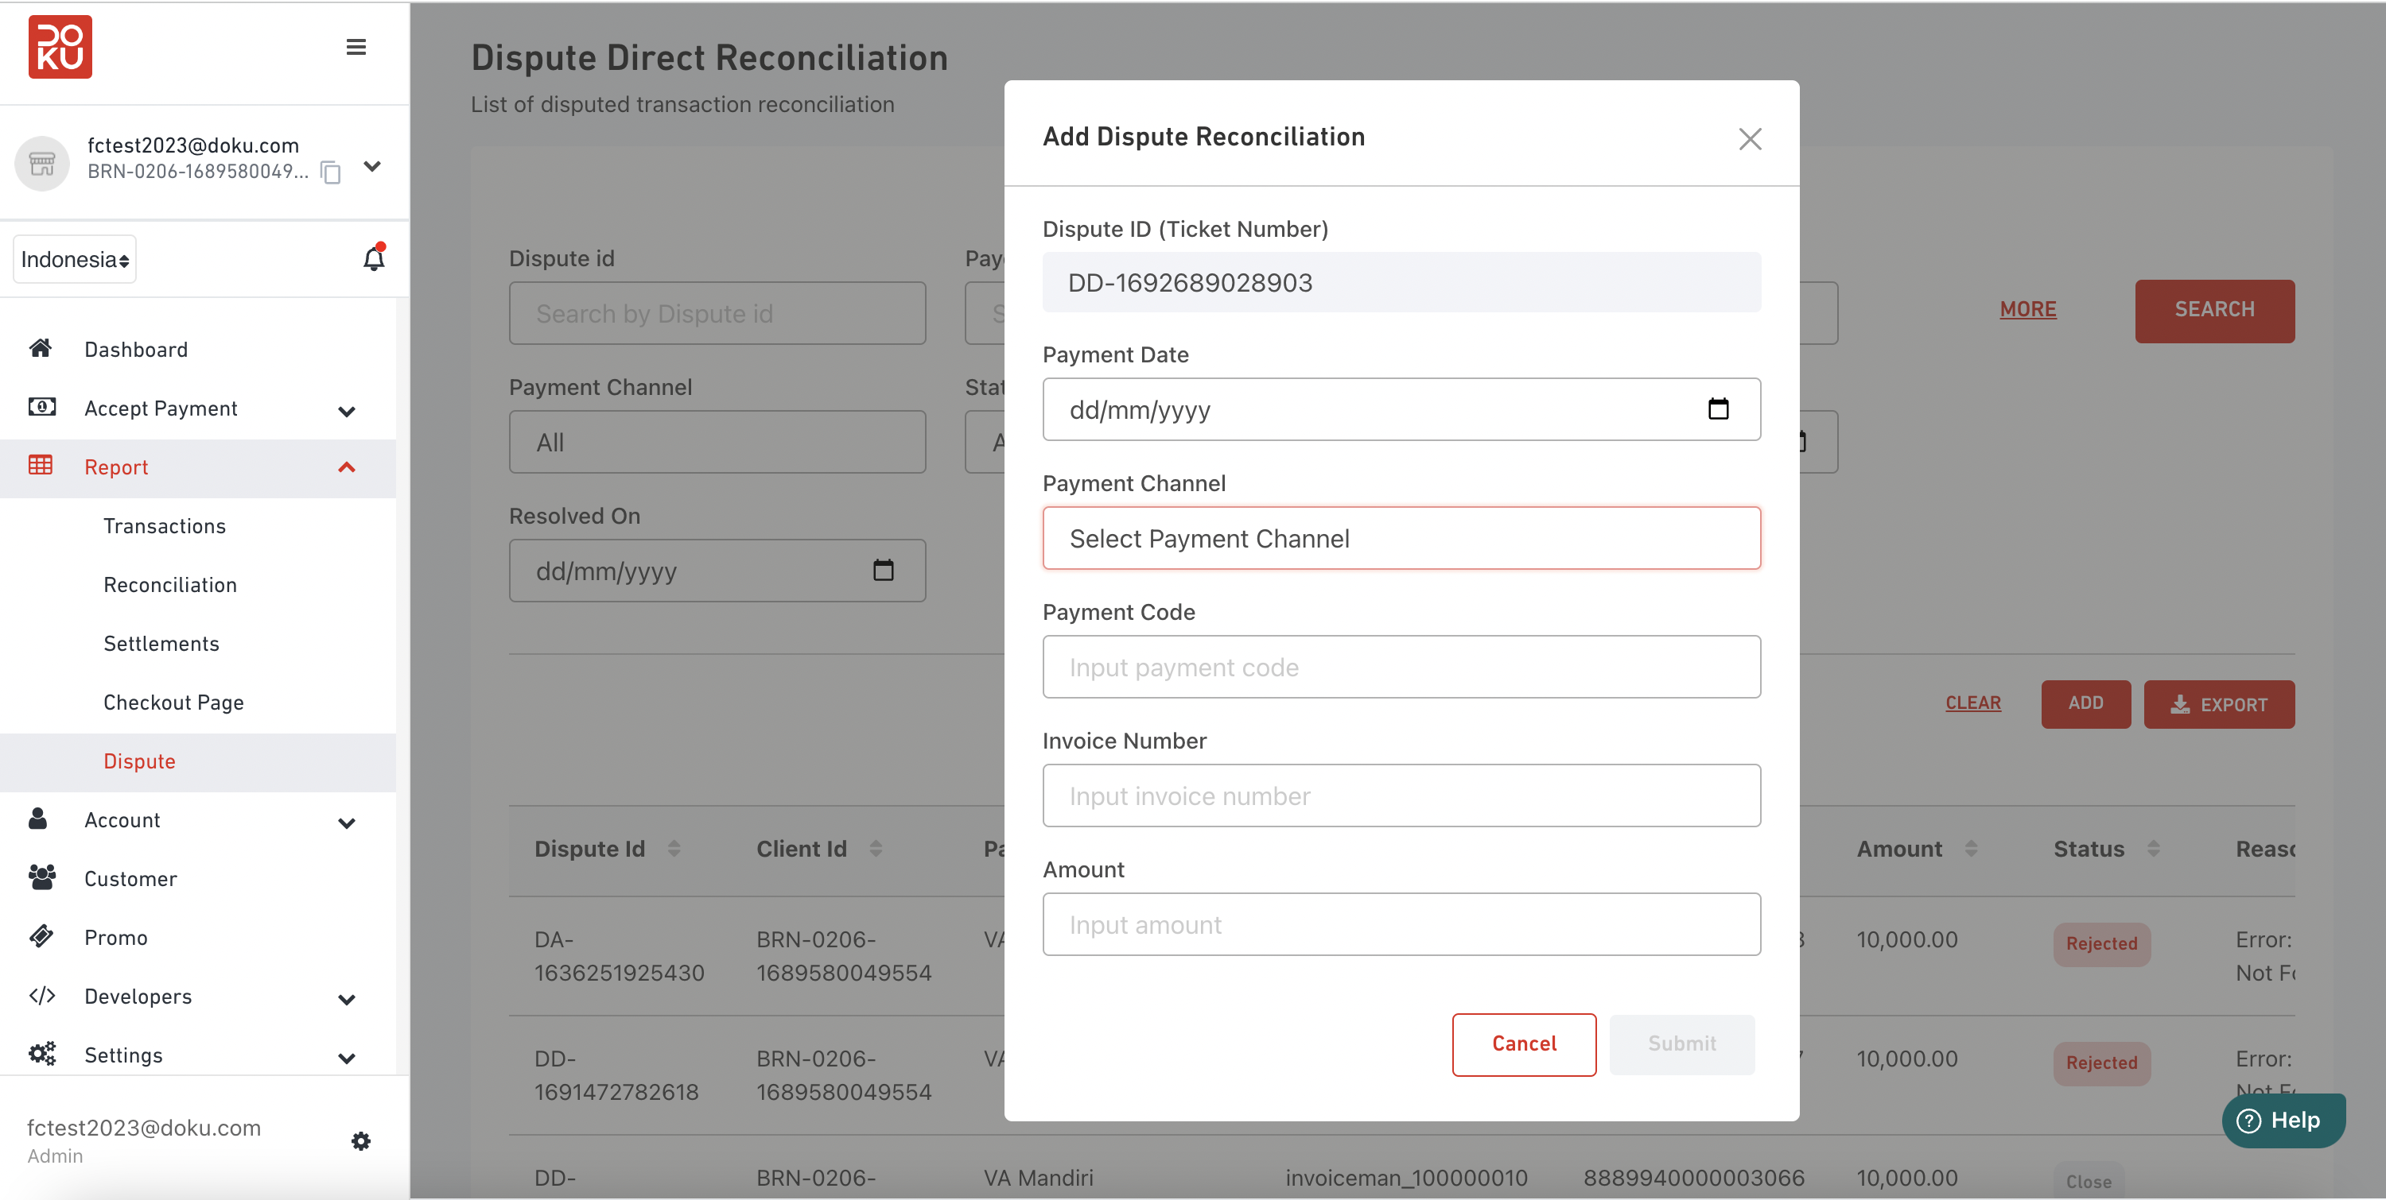Click the EXPORT download button
This screenshot has width=2386, height=1200.
click(x=2221, y=704)
